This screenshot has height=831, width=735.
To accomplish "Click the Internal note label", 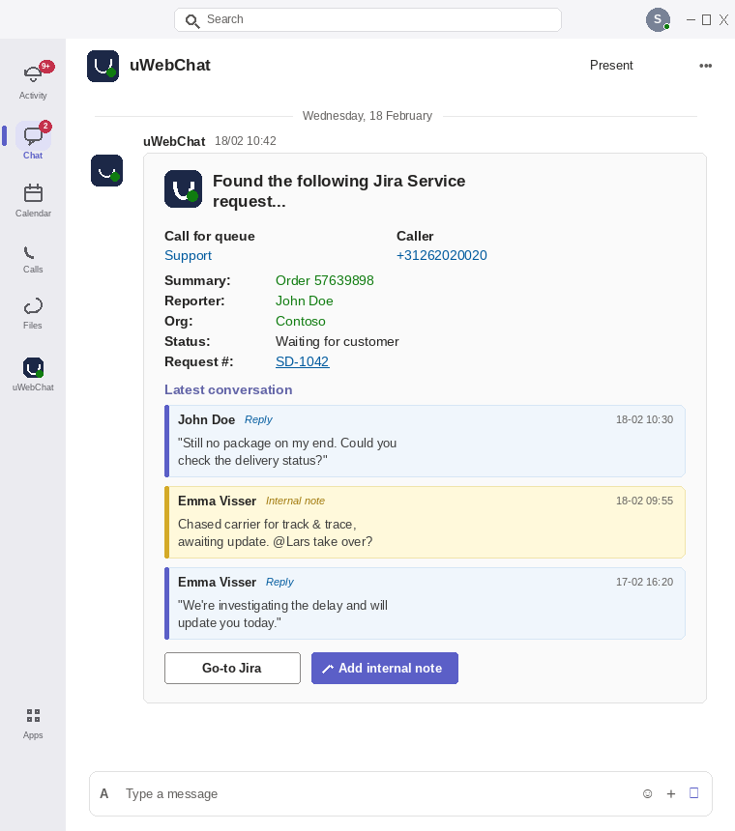I will point(295,501).
